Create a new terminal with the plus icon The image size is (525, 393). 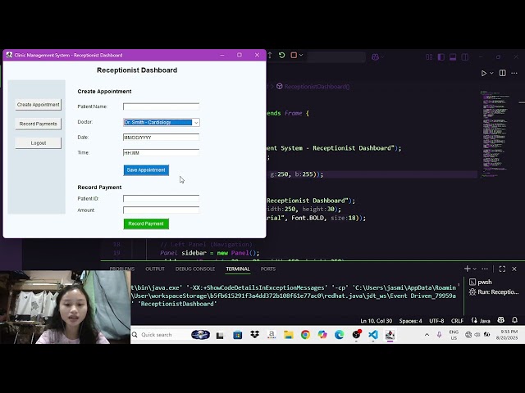tap(467, 269)
